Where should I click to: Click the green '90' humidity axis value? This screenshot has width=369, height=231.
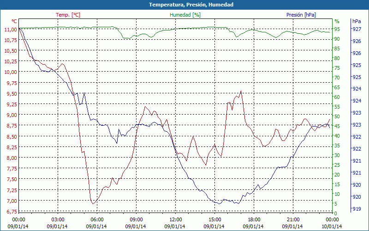click(337, 39)
